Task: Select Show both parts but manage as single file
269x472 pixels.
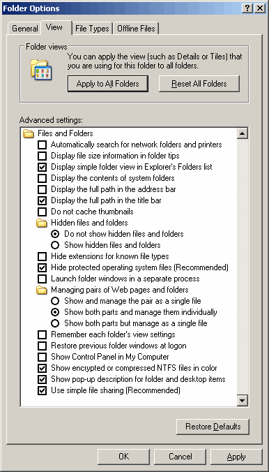Action: (x=55, y=323)
